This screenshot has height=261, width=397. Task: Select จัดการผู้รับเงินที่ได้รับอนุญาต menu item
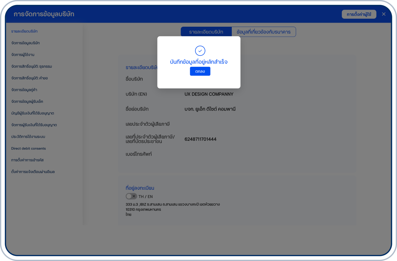click(x=34, y=125)
